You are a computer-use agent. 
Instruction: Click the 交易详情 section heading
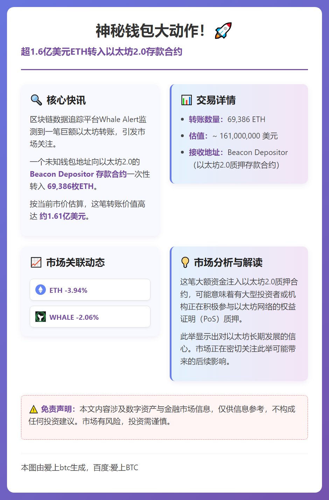(216, 100)
